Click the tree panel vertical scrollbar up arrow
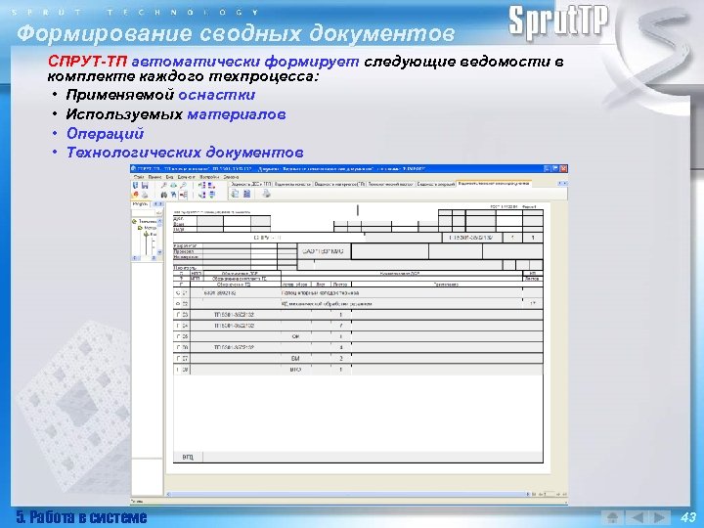Screen dimensions: 704x528 [159, 221]
